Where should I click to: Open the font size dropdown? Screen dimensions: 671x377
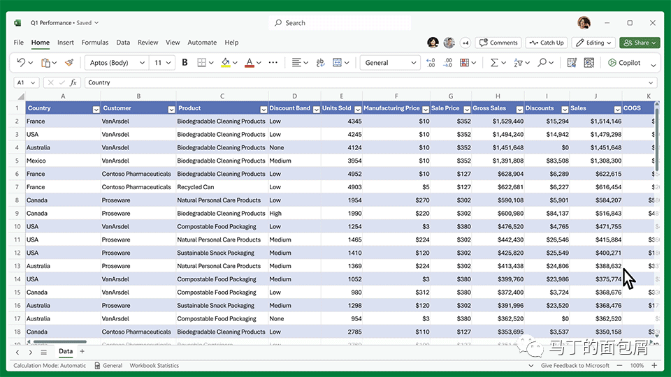(x=168, y=63)
